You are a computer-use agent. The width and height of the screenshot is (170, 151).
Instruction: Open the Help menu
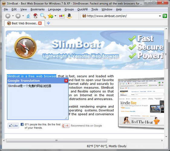119,9
